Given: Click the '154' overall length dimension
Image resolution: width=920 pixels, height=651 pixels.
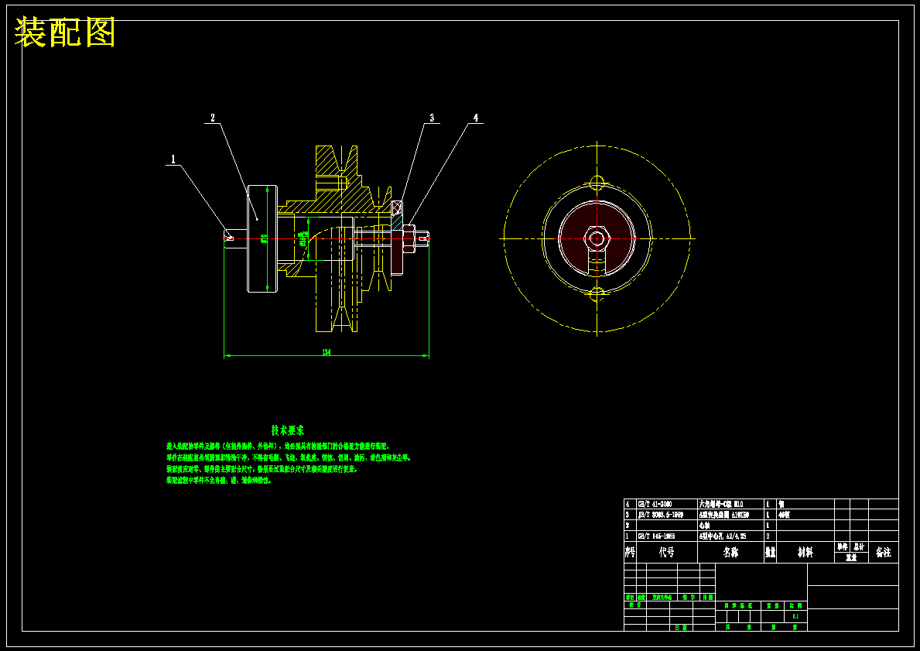Looking at the screenshot, I should (327, 352).
